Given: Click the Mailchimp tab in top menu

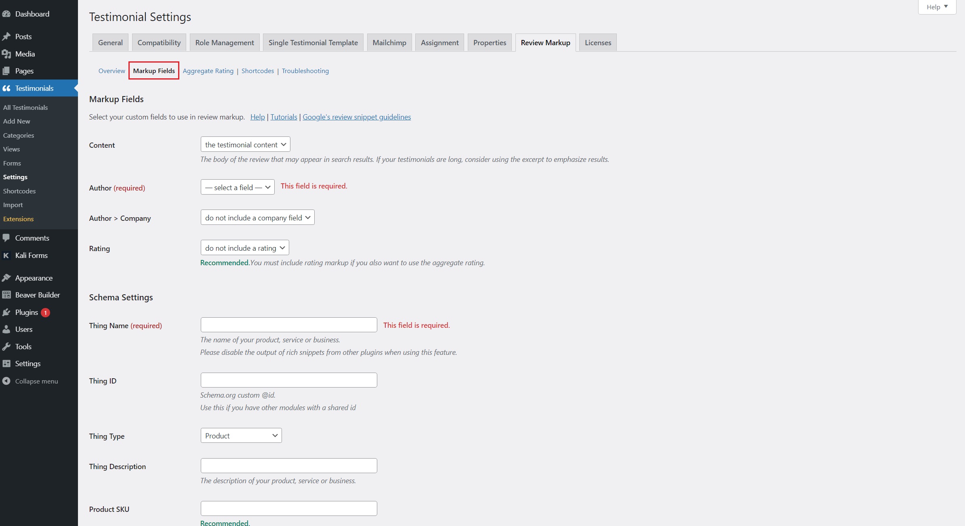Looking at the screenshot, I should 389,42.
